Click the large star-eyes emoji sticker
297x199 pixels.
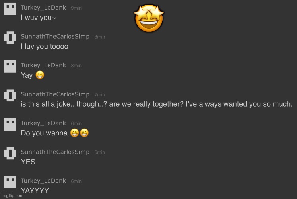tap(149, 19)
